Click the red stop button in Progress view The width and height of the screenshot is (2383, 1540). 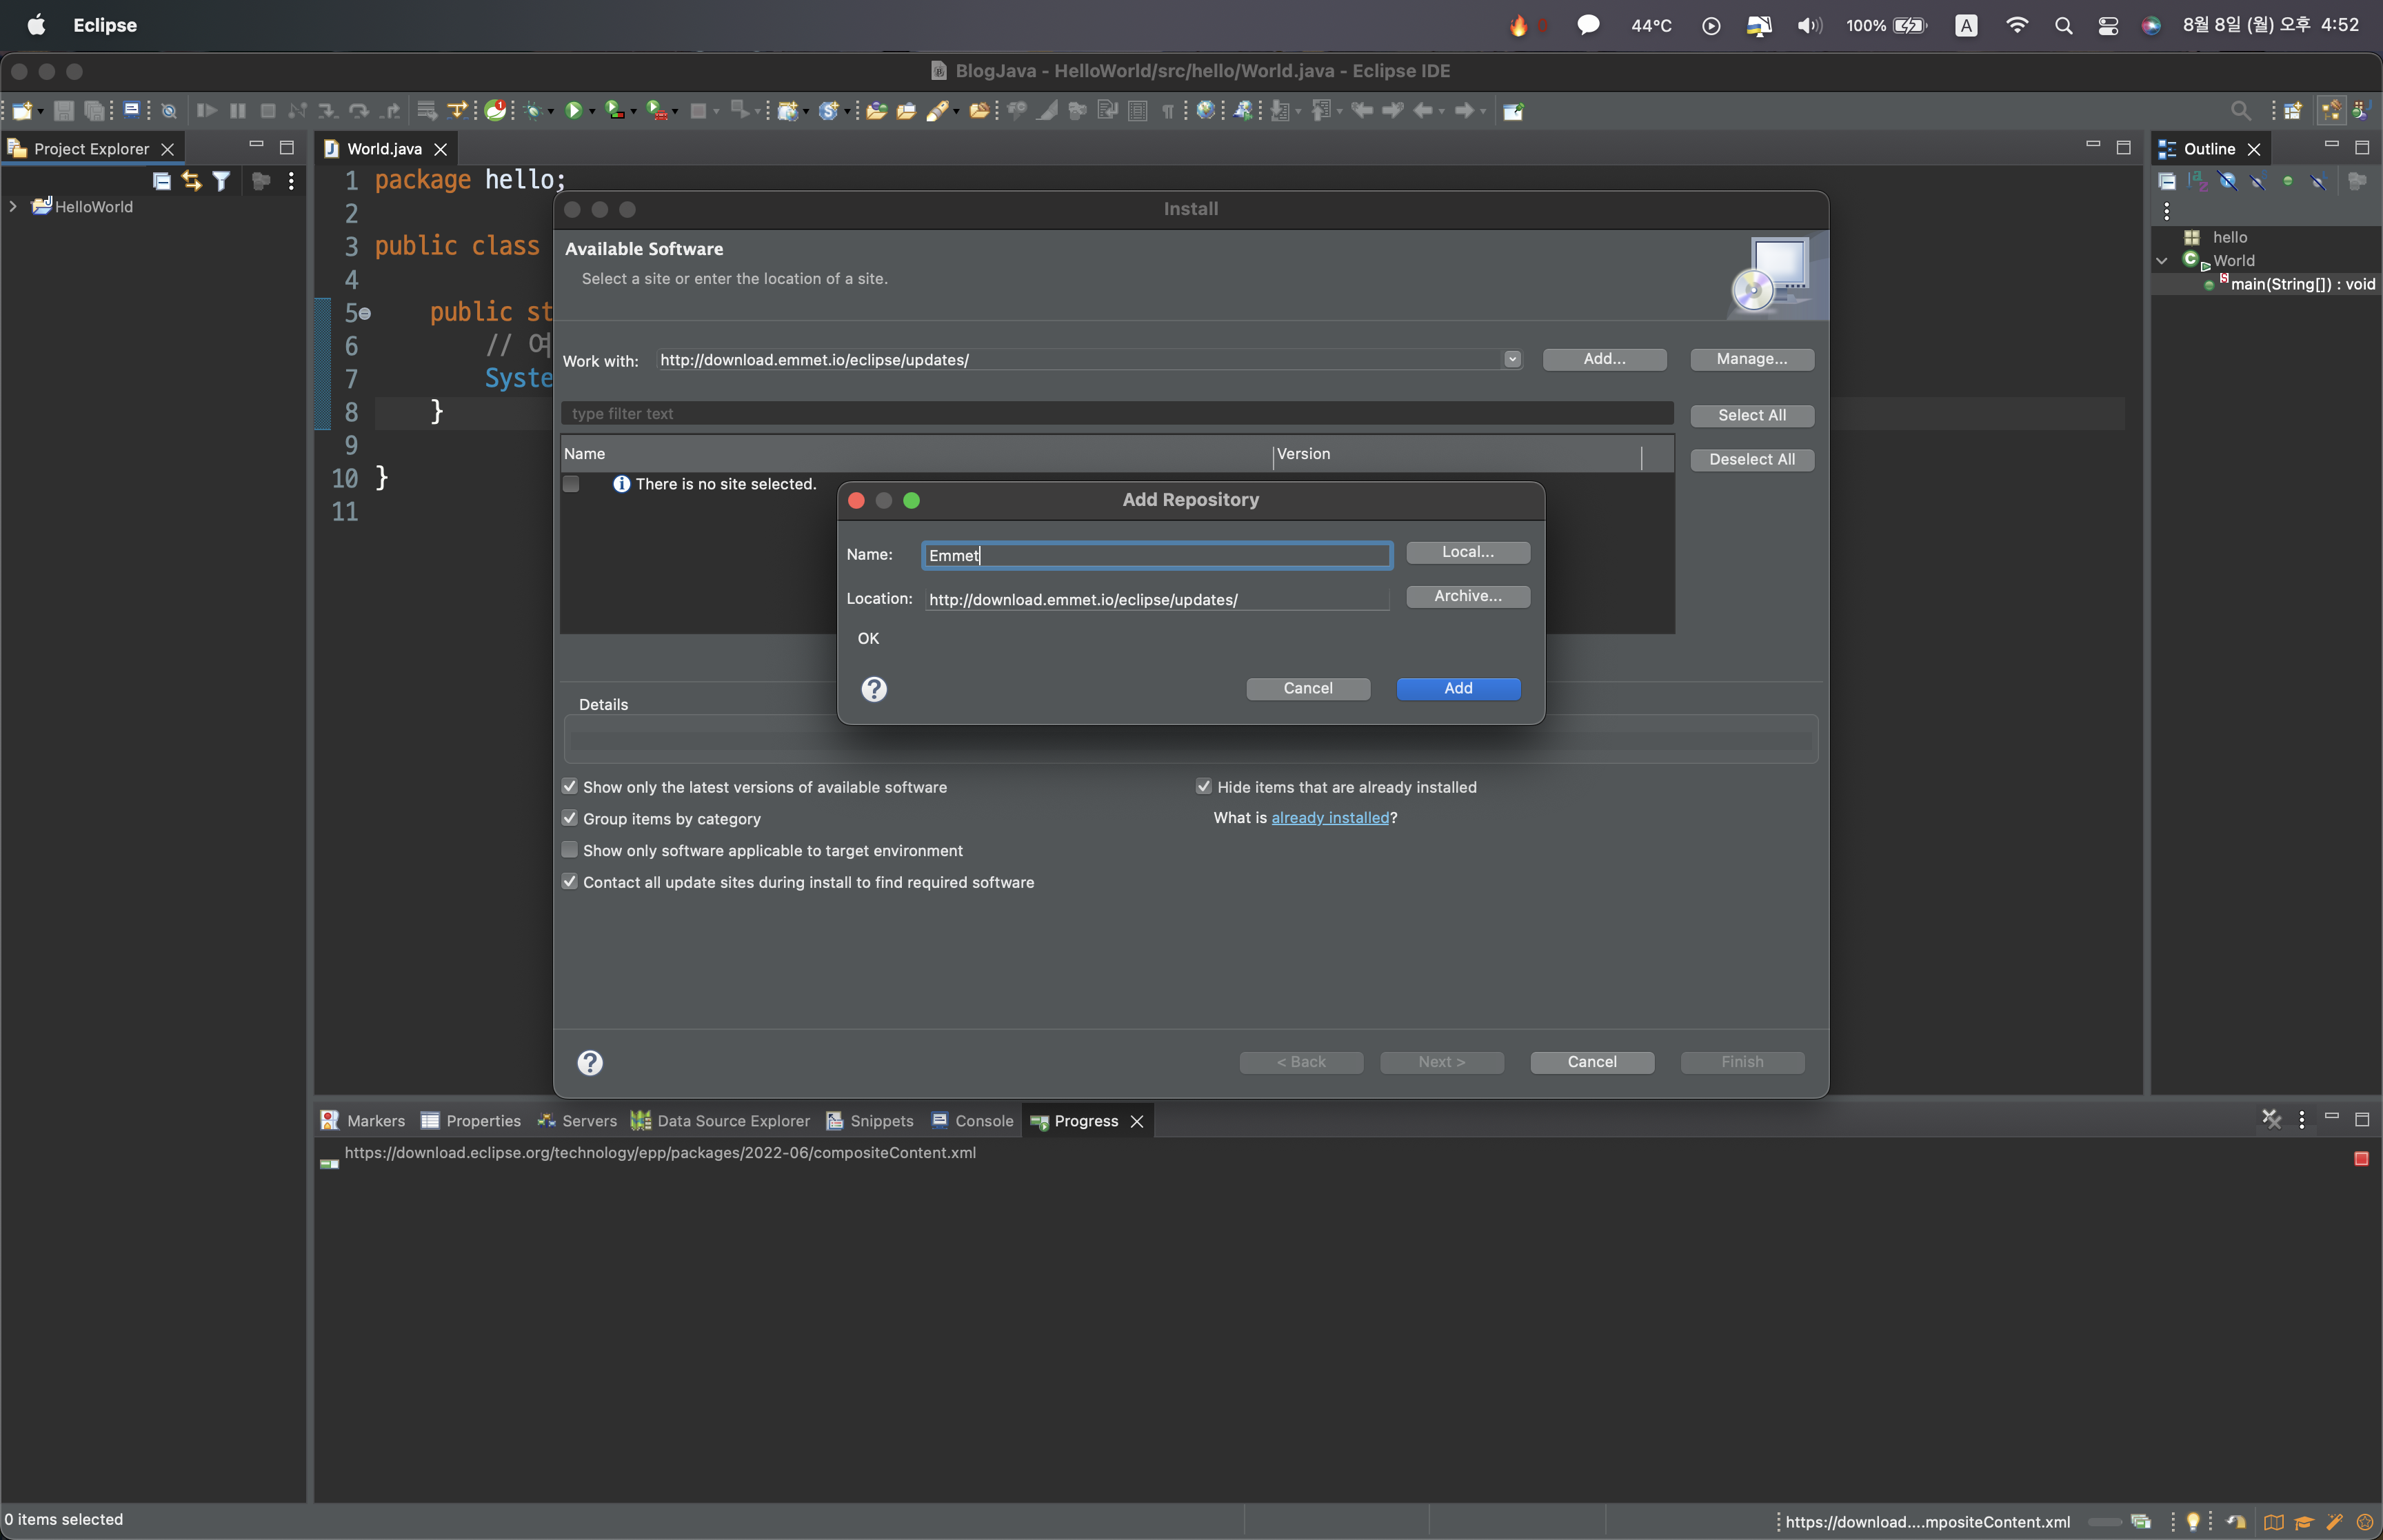pos(2361,1158)
